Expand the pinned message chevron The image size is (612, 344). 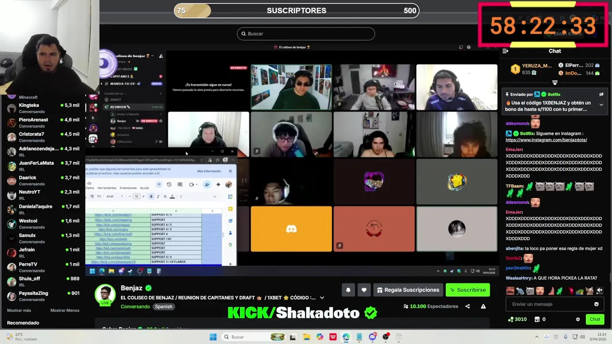(x=601, y=105)
